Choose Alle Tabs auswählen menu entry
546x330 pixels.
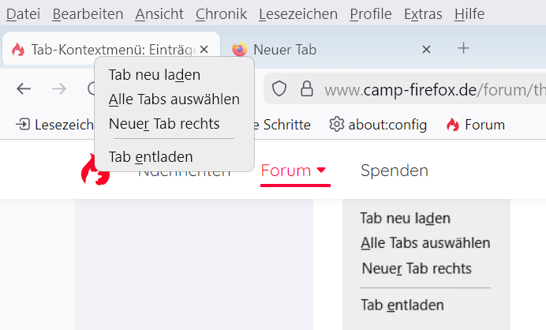point(174,99)
